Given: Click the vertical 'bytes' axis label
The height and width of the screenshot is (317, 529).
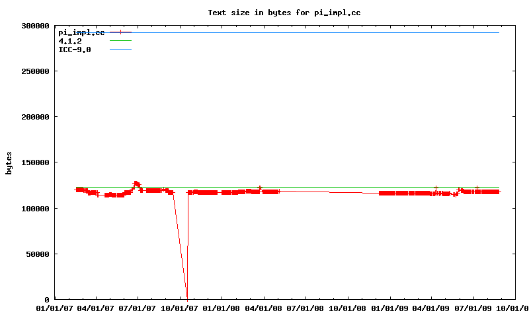Looking at the screenshot, I should pyautogui.click(x=9, y=162).
